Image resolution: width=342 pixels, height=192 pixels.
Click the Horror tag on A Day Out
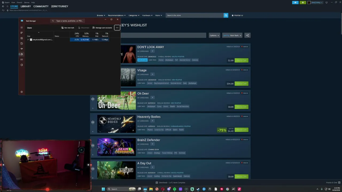pos(150,176)
